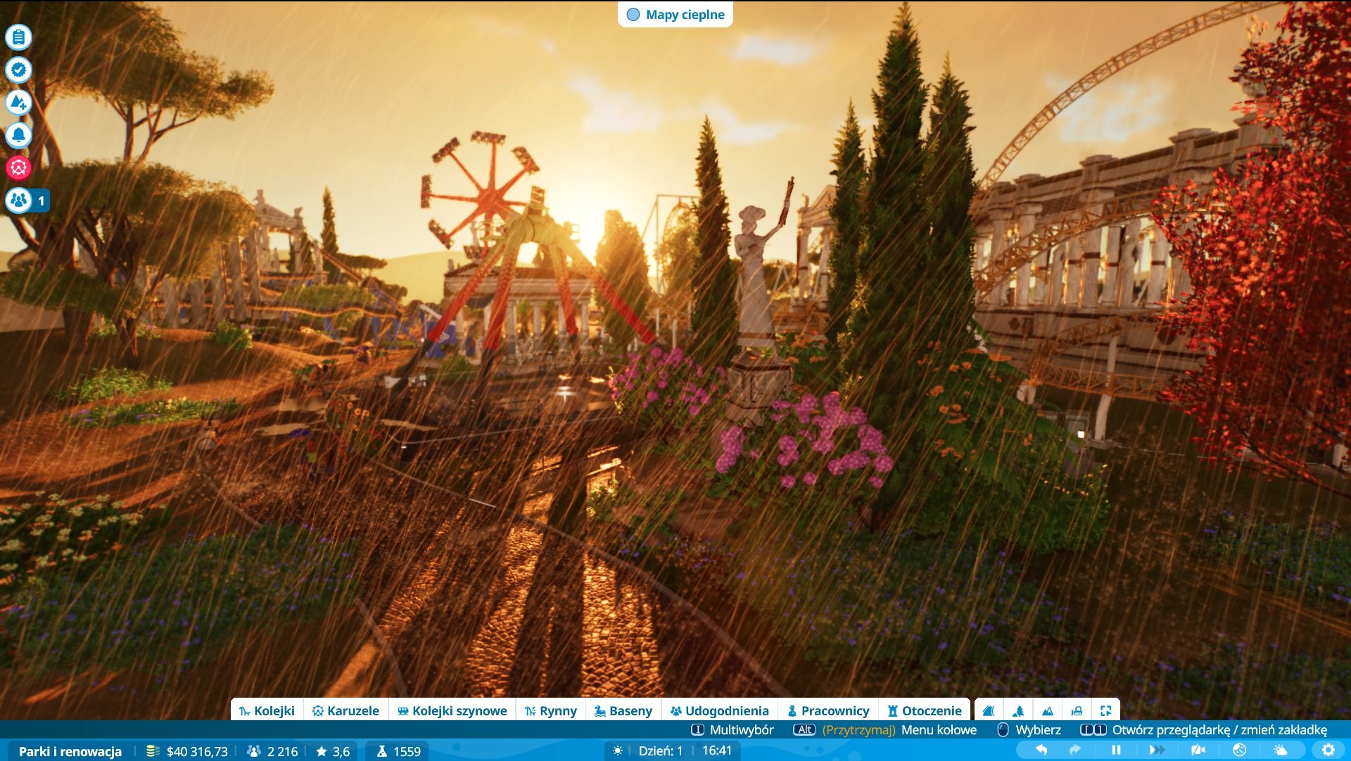
Task: Click the red ferris wheel alert icon
Action: [x=18, y=167]
